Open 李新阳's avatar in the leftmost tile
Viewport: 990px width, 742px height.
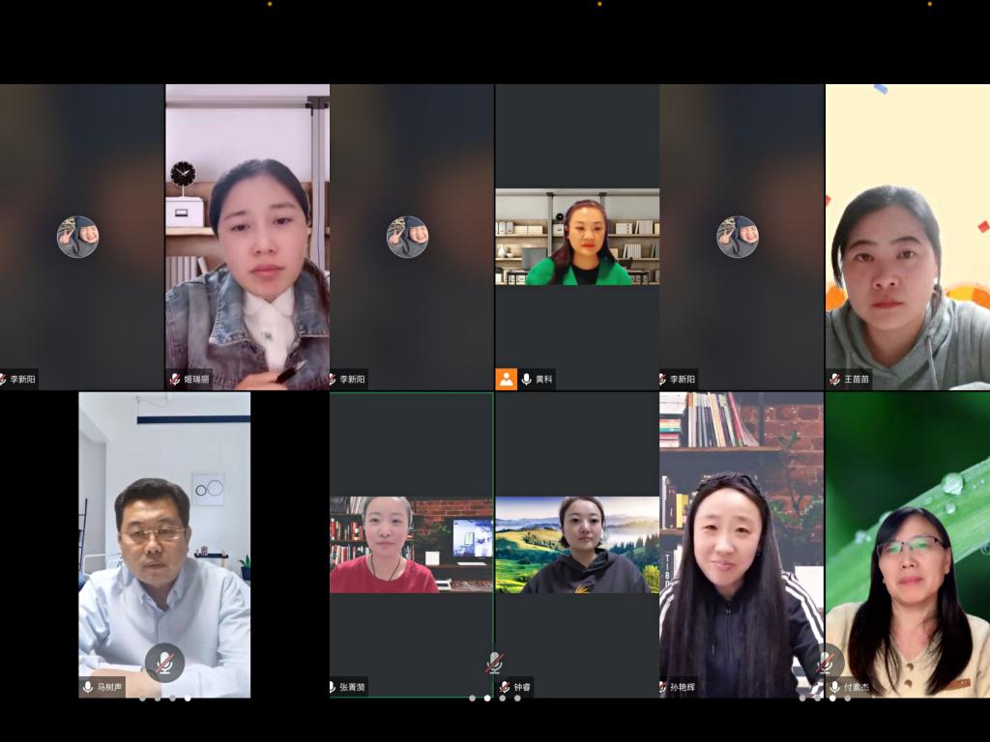[77, 237]
